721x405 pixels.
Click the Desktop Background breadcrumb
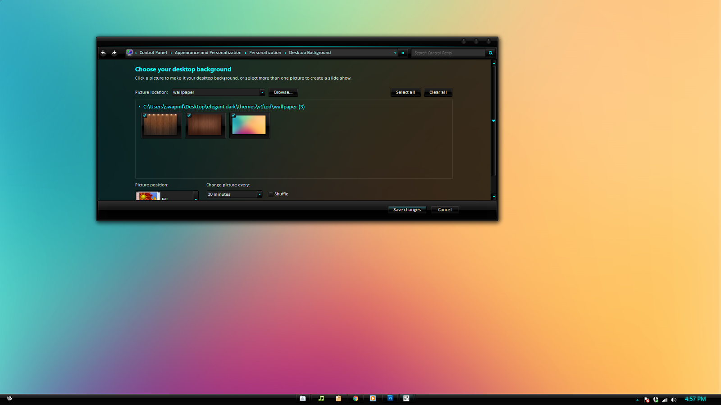click(x=310, y=53)
